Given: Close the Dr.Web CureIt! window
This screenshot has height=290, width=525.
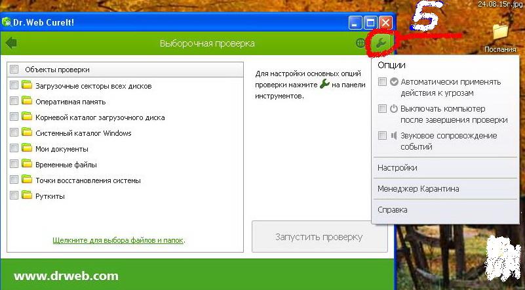Looking at the screenshot, I should pyautogui.click(x=385, y=23).
